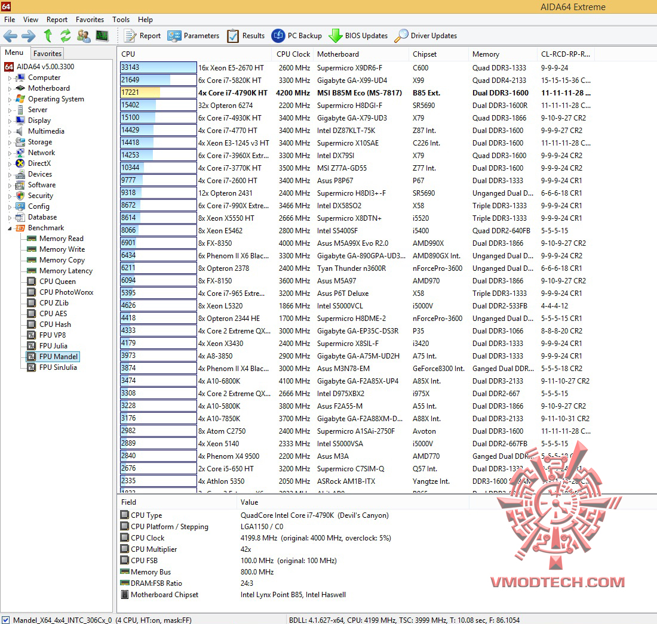
Task: Open the Favorites menu in menu bar
Action: pos(90,20)
